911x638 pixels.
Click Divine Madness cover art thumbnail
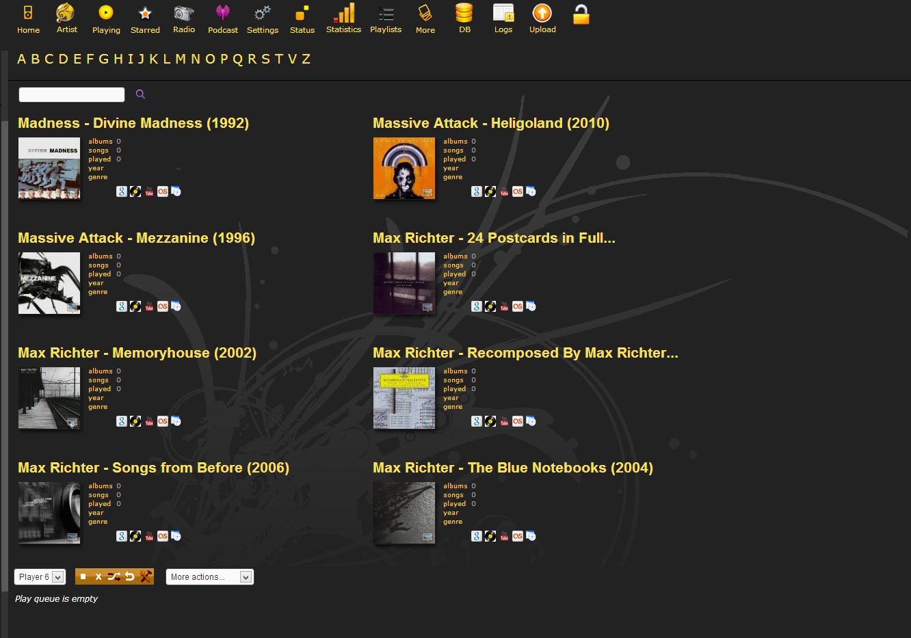pyautogui.click(x=49, y=168)
